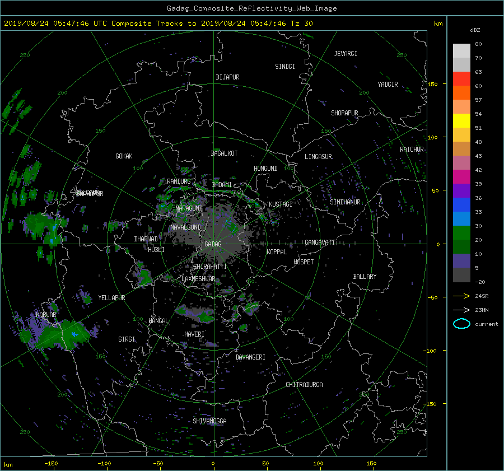This screenshot has width=504, height=471.
Task: Click the GOKAK city label
Action: point(124,156)
